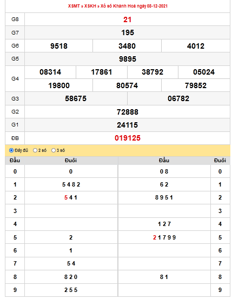Click tail values '5 4 8 2'
Image resolution: width=232 pixels, height=299 pixels.
tap(71, 184)
